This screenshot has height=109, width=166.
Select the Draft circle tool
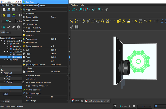84,21
